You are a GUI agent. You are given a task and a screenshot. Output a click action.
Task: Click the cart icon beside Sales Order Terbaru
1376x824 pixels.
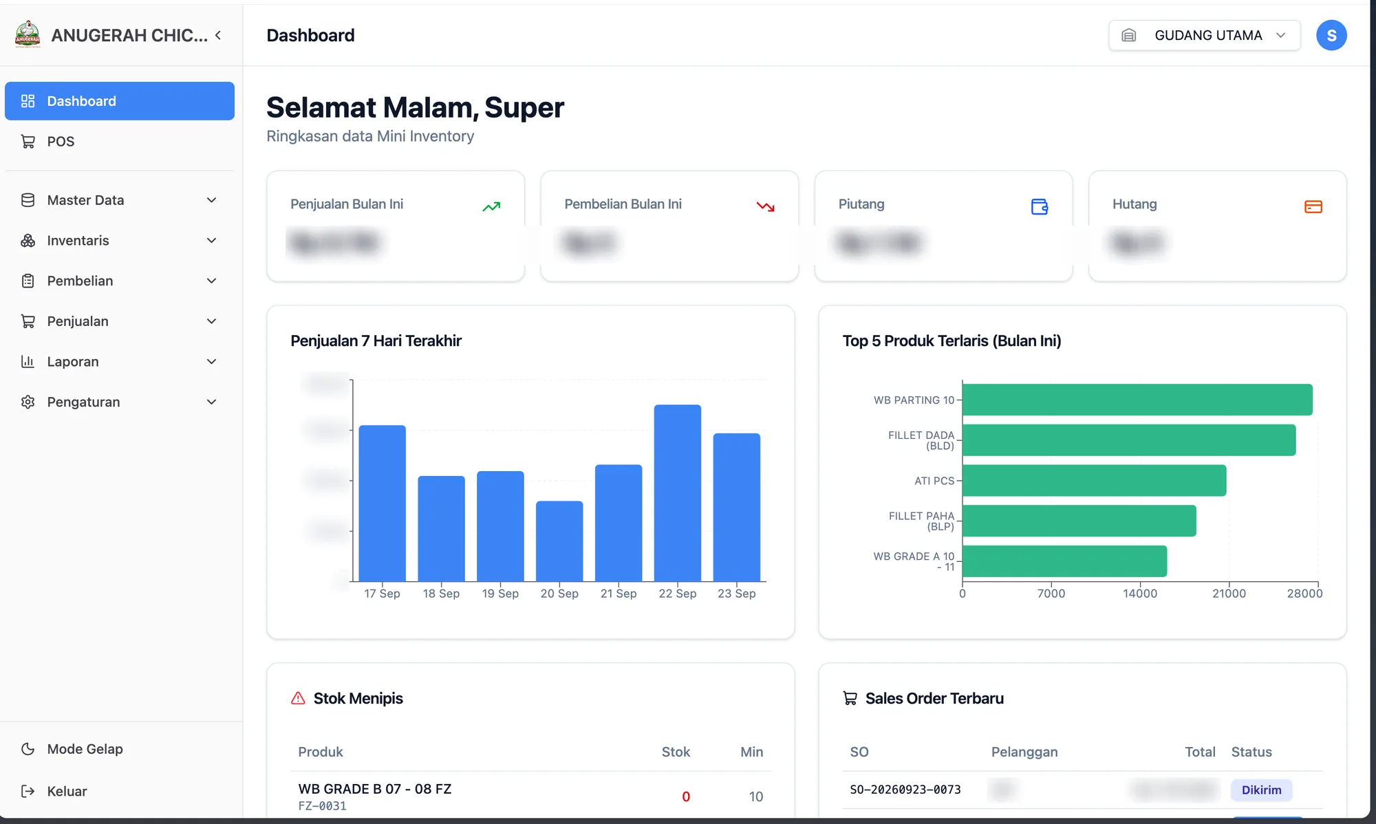tap(850, 698)
